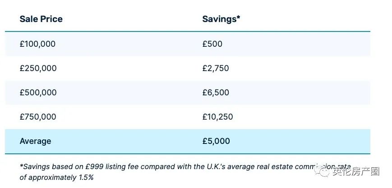Image resolution: width=392 pixels, height=188 pixels.
Task: Click the Sale Price column header
Action: point(41,19)
